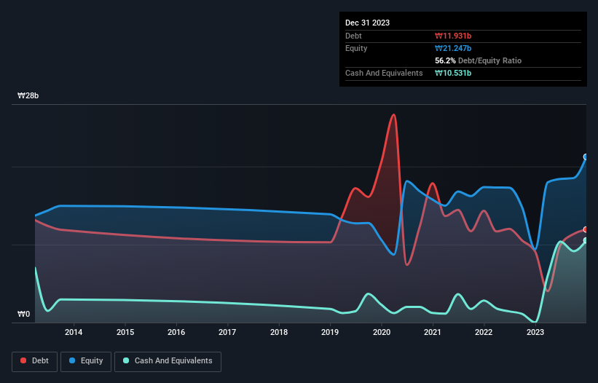Image resolution: width=598 pixels, height=383 pixels.
Task: Click the 2019 x-axis label
Action: click(330, 332)
